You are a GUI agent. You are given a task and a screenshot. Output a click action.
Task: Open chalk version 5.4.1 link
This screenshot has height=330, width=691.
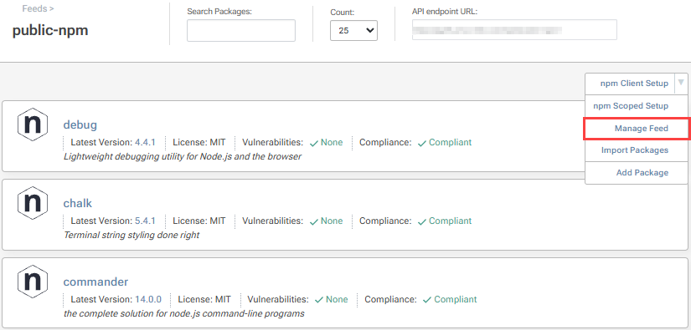click(145, 221)
